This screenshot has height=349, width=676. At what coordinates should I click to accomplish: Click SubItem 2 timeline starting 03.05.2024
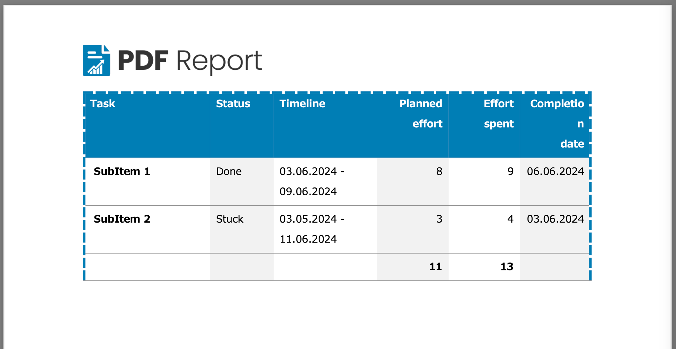tap(312, 229)
